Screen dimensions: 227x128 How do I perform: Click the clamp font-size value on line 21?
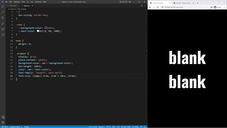[55, 76]
